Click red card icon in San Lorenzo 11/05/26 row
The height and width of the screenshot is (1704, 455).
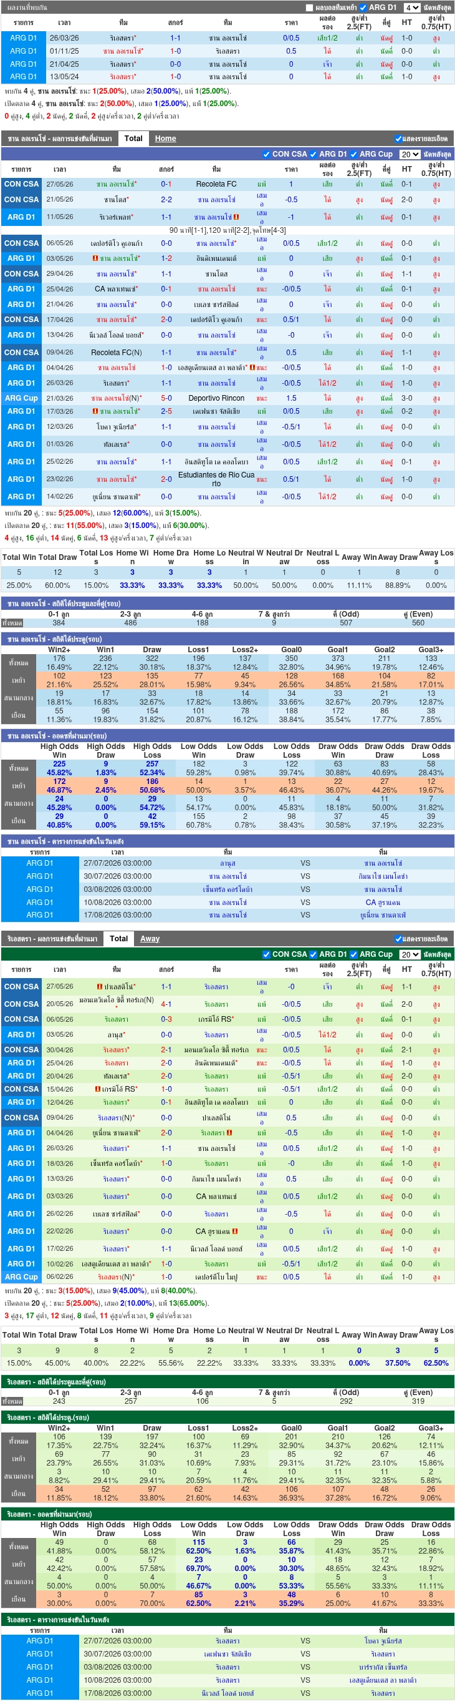point(236,217)
